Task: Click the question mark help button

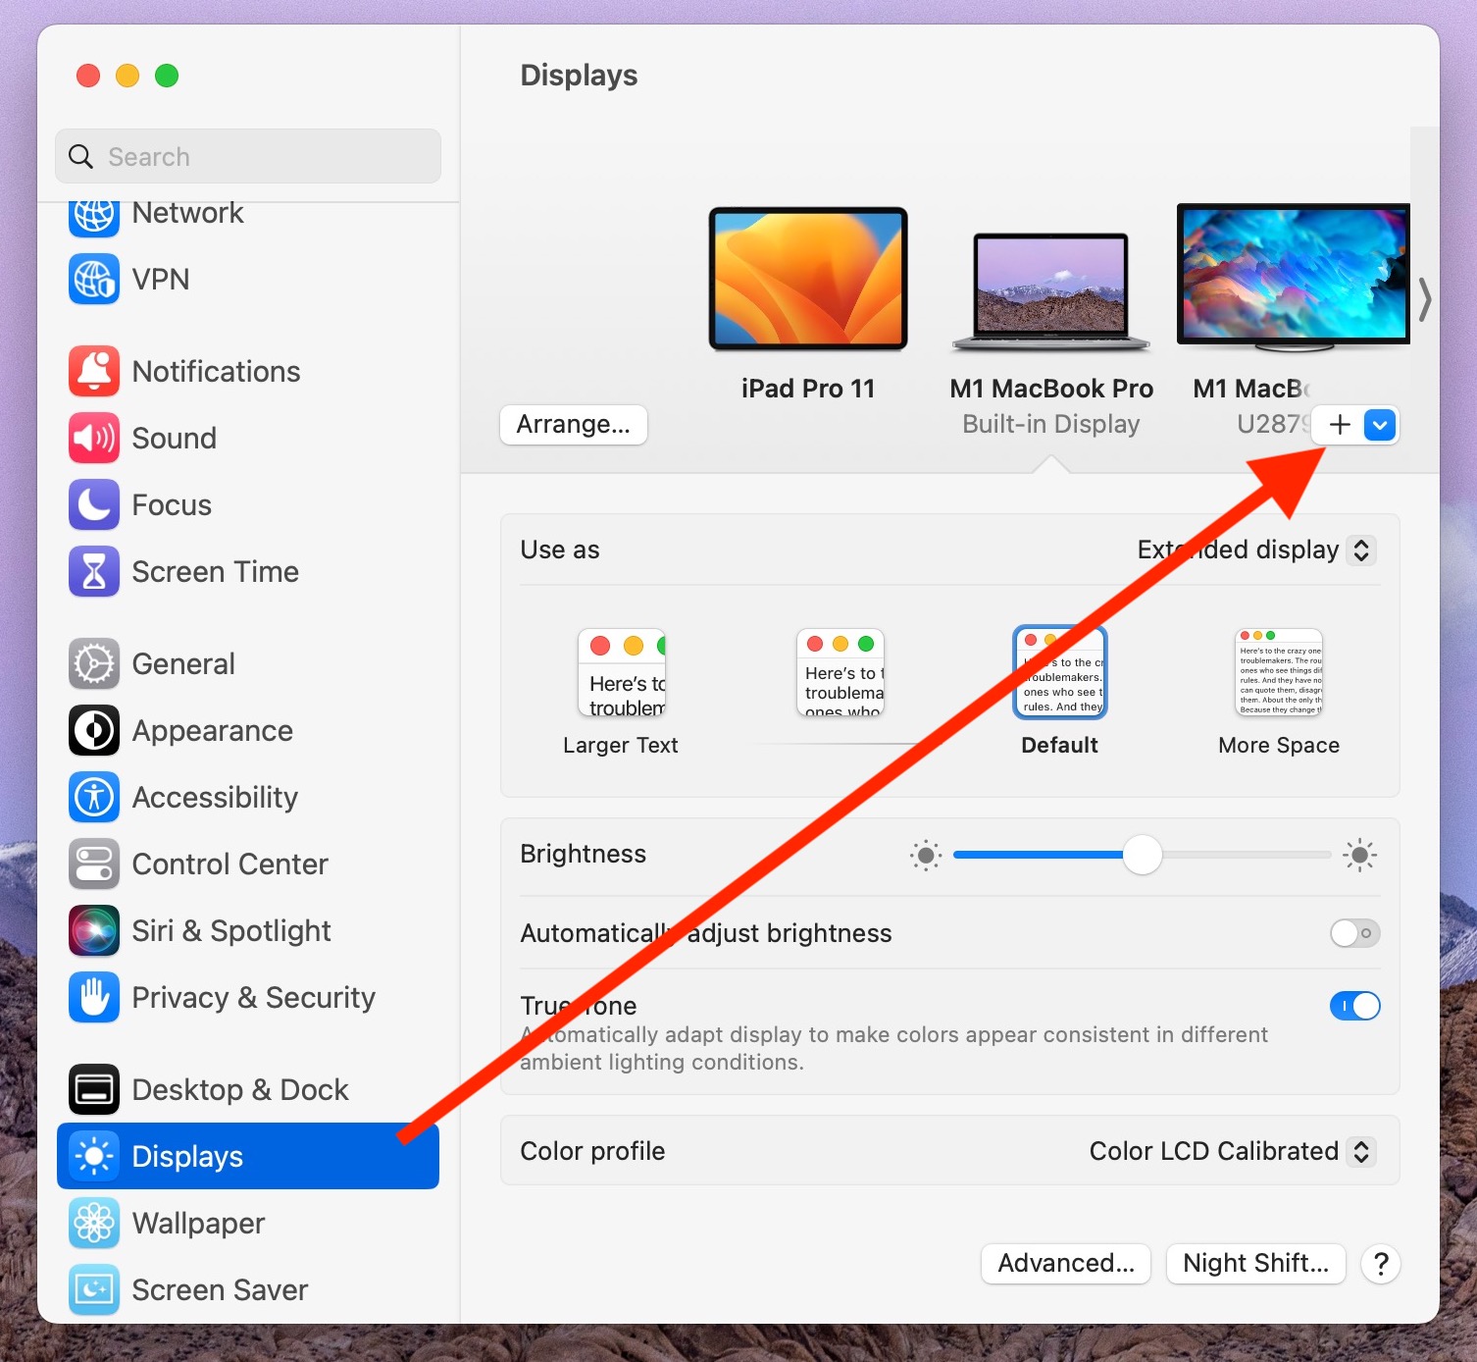Action: click(1381, 1264)
